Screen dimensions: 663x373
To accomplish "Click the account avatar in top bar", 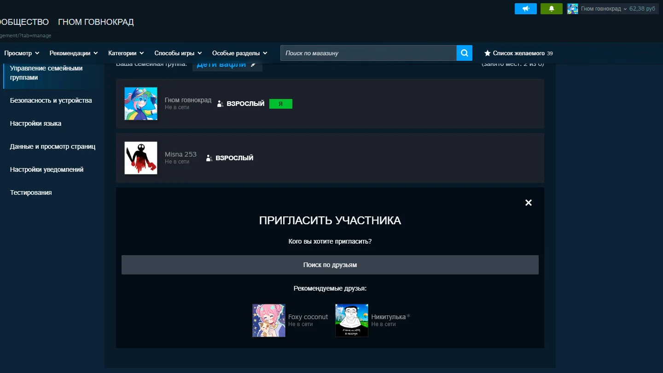I will pyautogui.click(x=572, y=9).
